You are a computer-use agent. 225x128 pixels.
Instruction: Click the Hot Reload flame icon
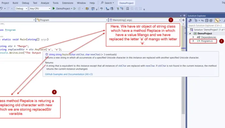[79, 9]
